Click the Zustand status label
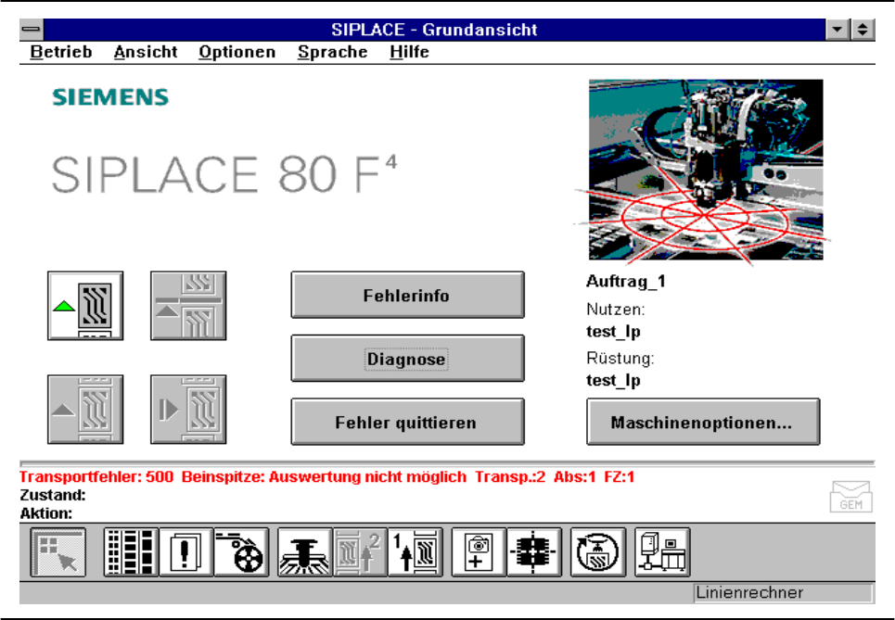This screenshot has height=620, width=895. pos(53,495)
